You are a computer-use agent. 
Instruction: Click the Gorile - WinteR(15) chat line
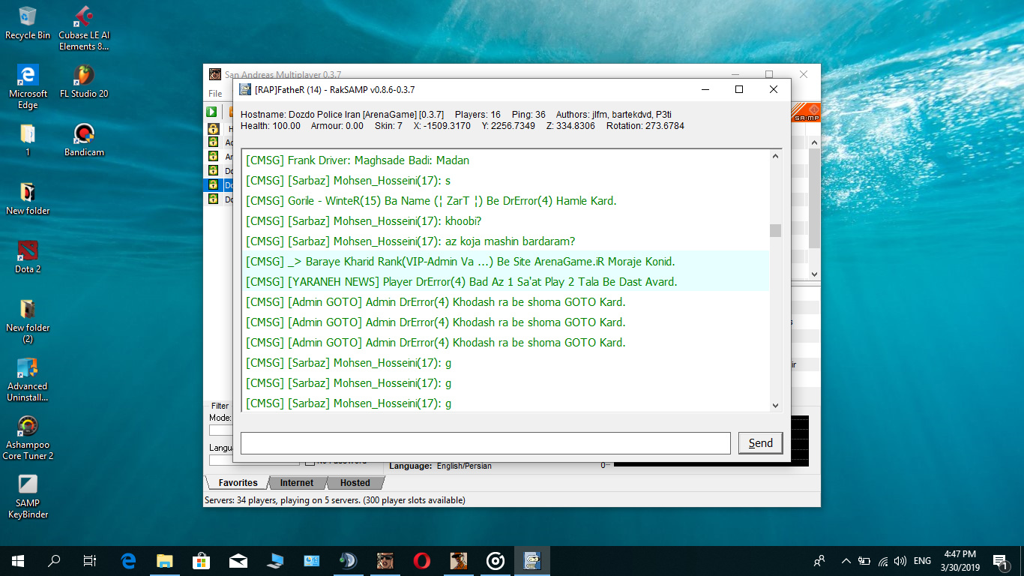[431, 201]
